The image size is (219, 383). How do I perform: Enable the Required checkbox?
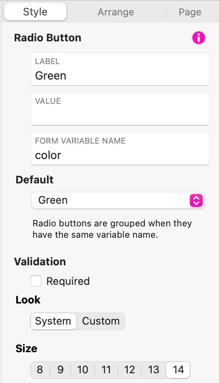pos(36,281)
